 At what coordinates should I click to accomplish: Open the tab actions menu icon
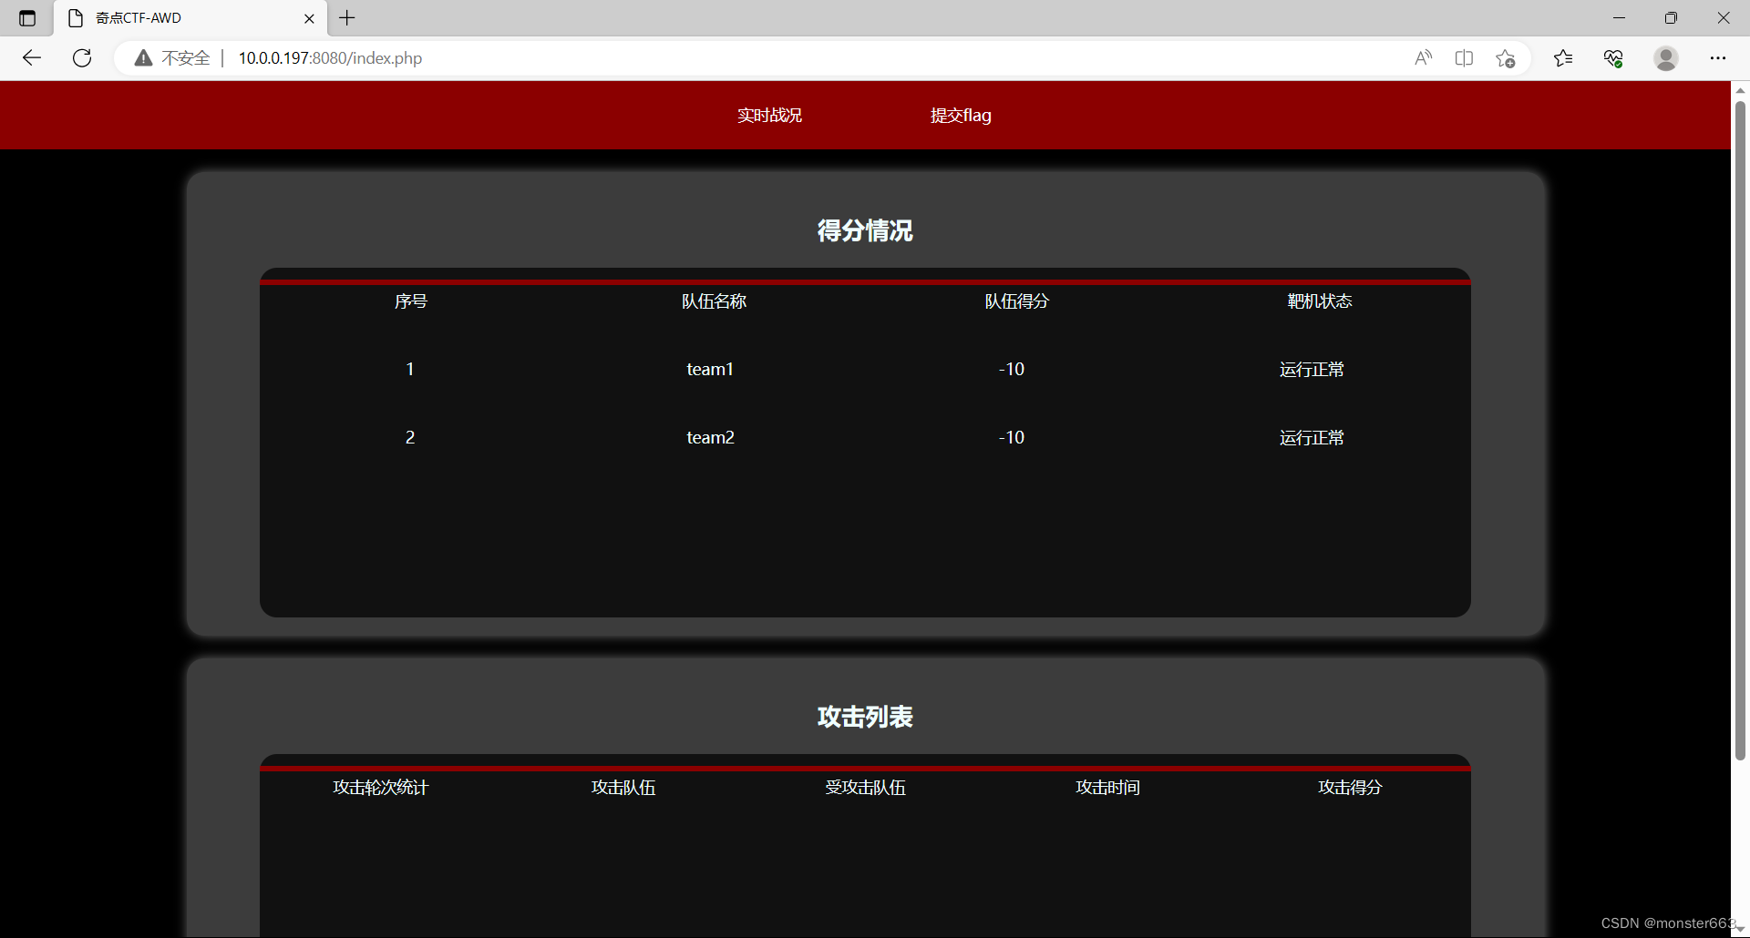tap(27, 18)
